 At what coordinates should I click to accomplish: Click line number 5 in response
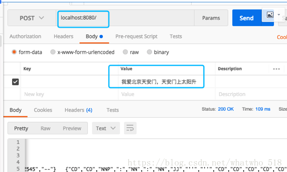tap(18, 169)
